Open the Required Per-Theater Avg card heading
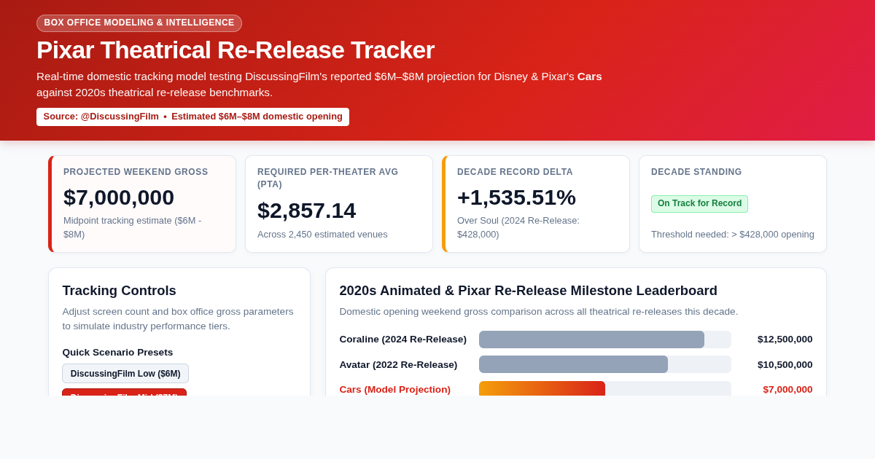 click(x=327, y=178)
